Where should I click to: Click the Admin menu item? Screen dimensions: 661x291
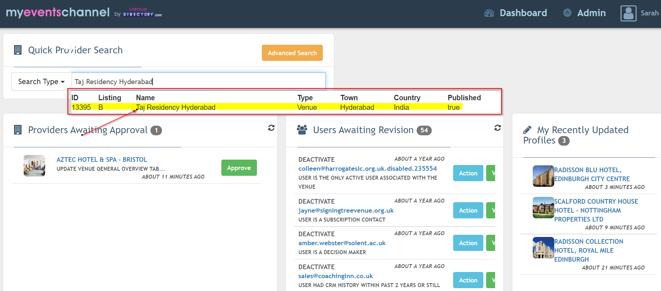[x=591, y=13]
